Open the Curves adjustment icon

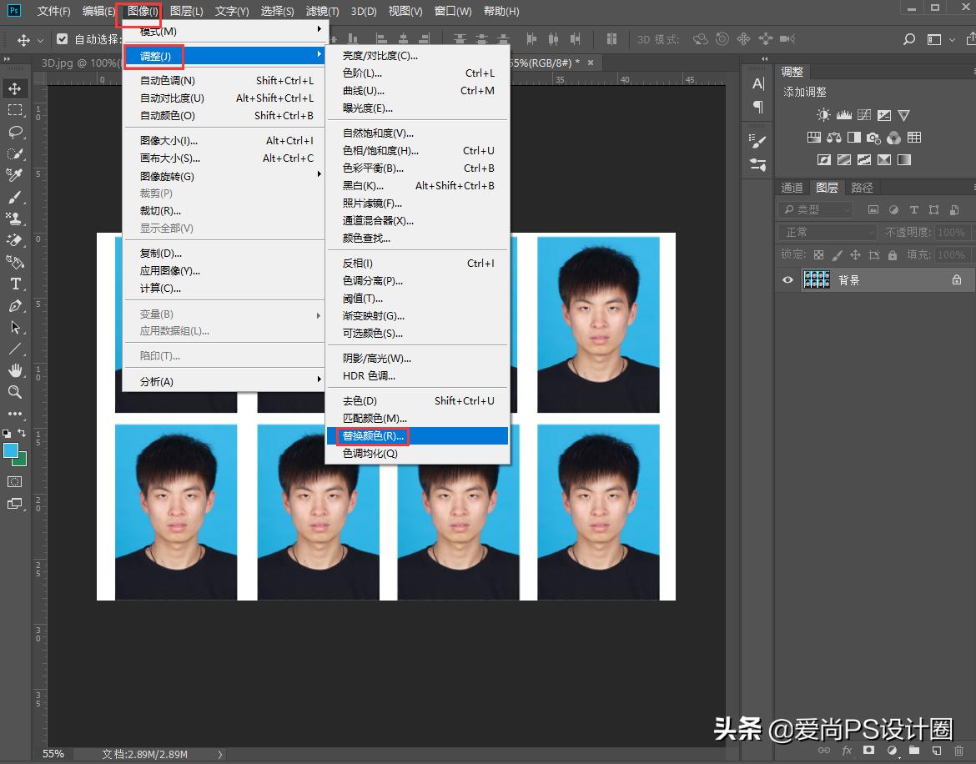(x=864, y=114)
